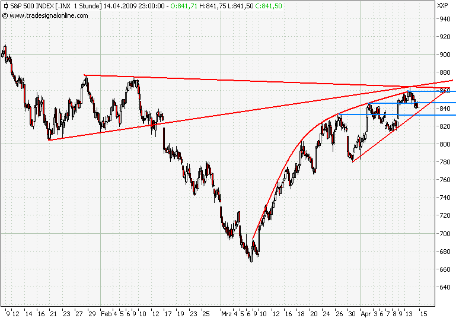Click the Feb month label on time axis

pyautogui.click(x=106, y=314)
